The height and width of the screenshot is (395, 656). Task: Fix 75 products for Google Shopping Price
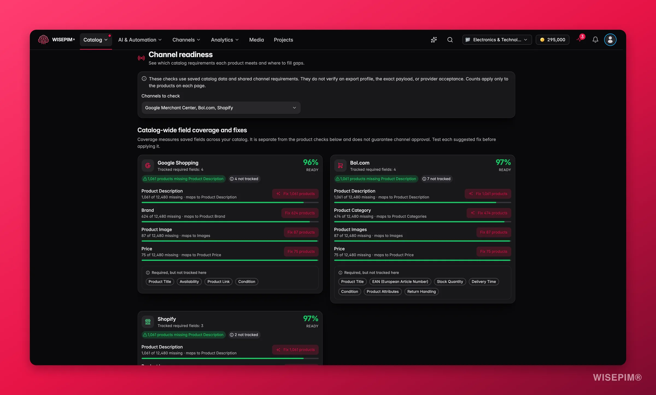click(301, 251)
